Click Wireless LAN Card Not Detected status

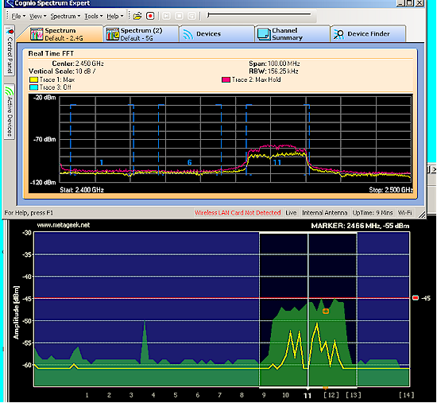pos(238,213)
